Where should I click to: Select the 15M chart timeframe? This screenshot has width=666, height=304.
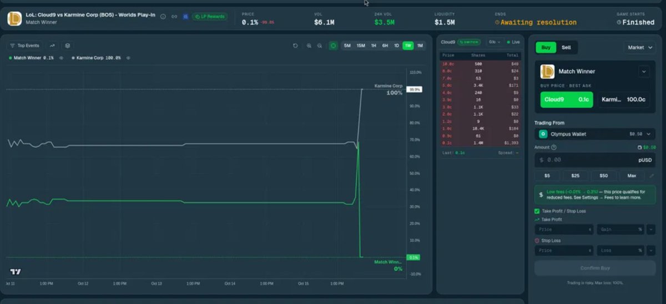(x=361, y=45)
